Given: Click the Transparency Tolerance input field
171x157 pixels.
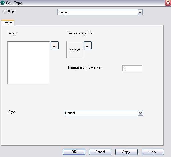Looking at the screenshot, I should 132,68.
